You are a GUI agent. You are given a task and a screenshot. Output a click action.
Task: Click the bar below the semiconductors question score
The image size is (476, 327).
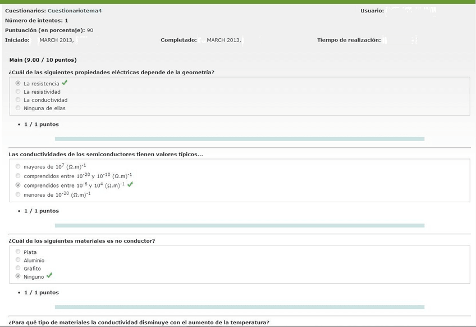click(x=239, y=225)
